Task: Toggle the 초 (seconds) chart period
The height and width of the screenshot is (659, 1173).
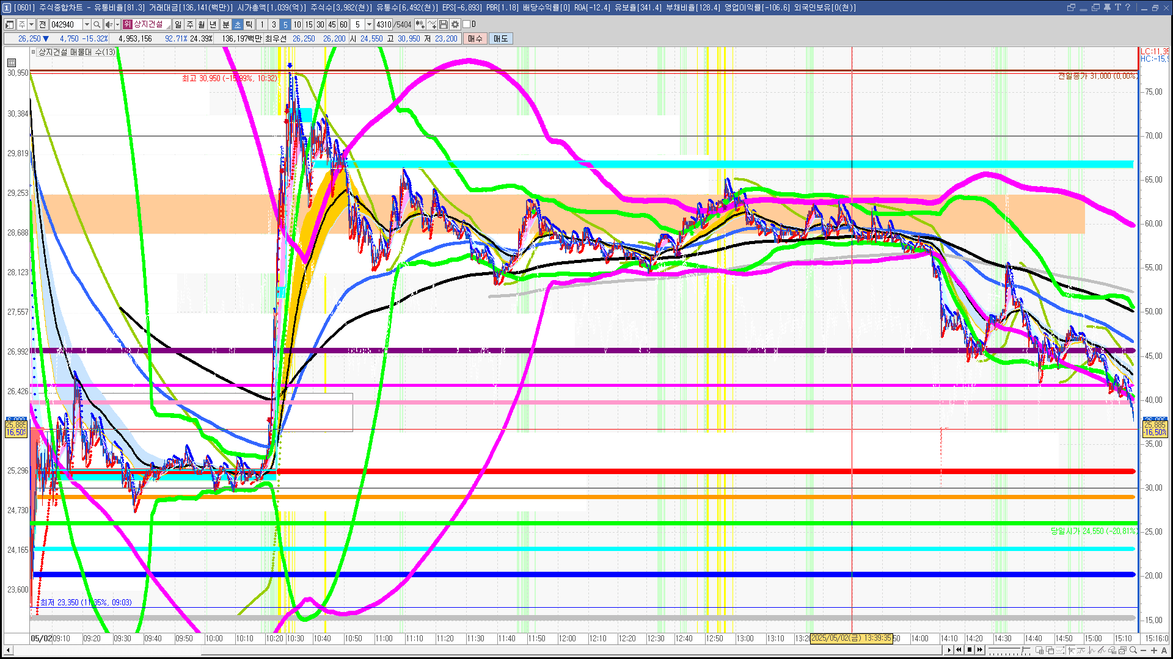Action: tap(238, 24)
